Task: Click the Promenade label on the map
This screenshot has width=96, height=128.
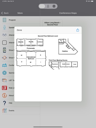Action: point(31,48)
